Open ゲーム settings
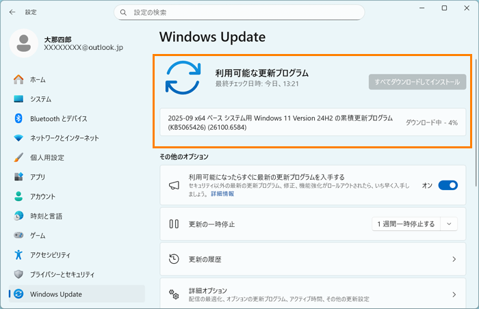Image resolution: width=479 pixels, height=309 pixels. click(x=38, y=236)
